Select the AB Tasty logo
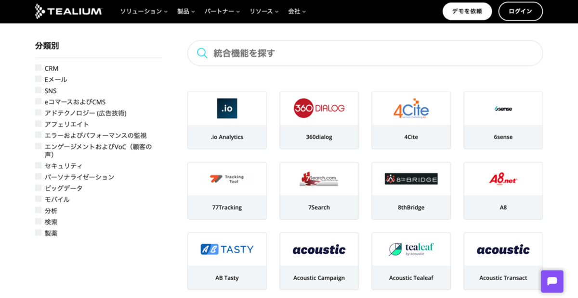 [227, 249]
